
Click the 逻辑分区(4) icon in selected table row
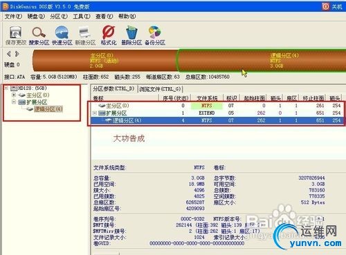point(109,120)
